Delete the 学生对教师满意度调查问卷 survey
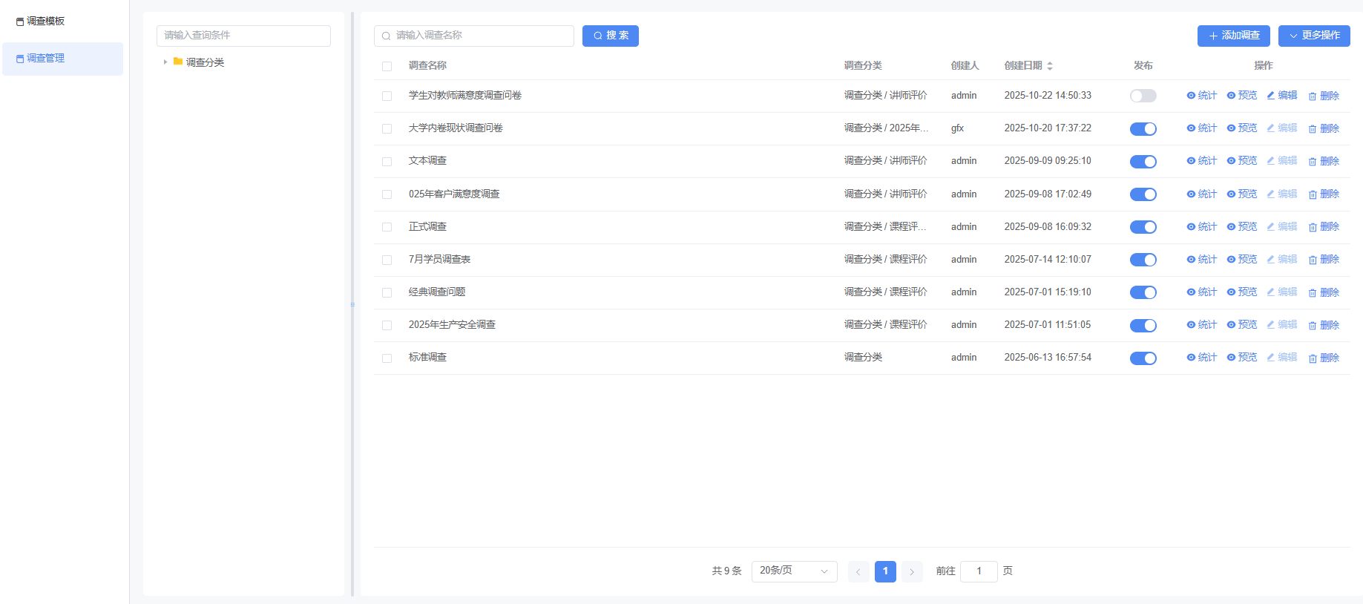 1324,96
